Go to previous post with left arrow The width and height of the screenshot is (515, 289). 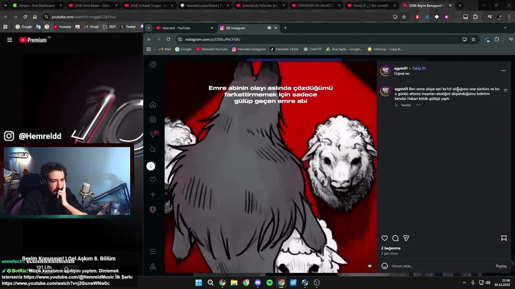pos(151,166)
